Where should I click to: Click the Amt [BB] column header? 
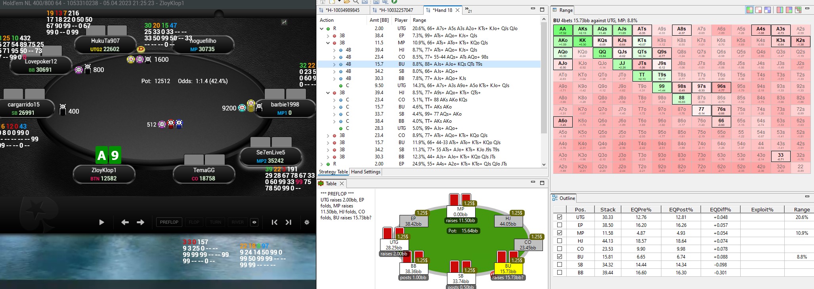pyautogui.click(x=379, y=20)
